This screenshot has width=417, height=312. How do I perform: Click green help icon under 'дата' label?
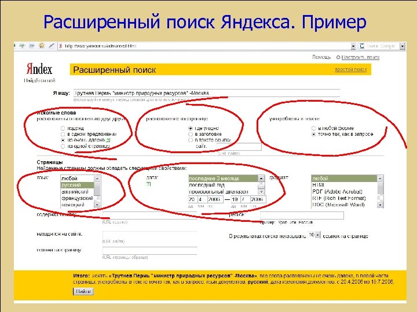(x=148, y=184)
